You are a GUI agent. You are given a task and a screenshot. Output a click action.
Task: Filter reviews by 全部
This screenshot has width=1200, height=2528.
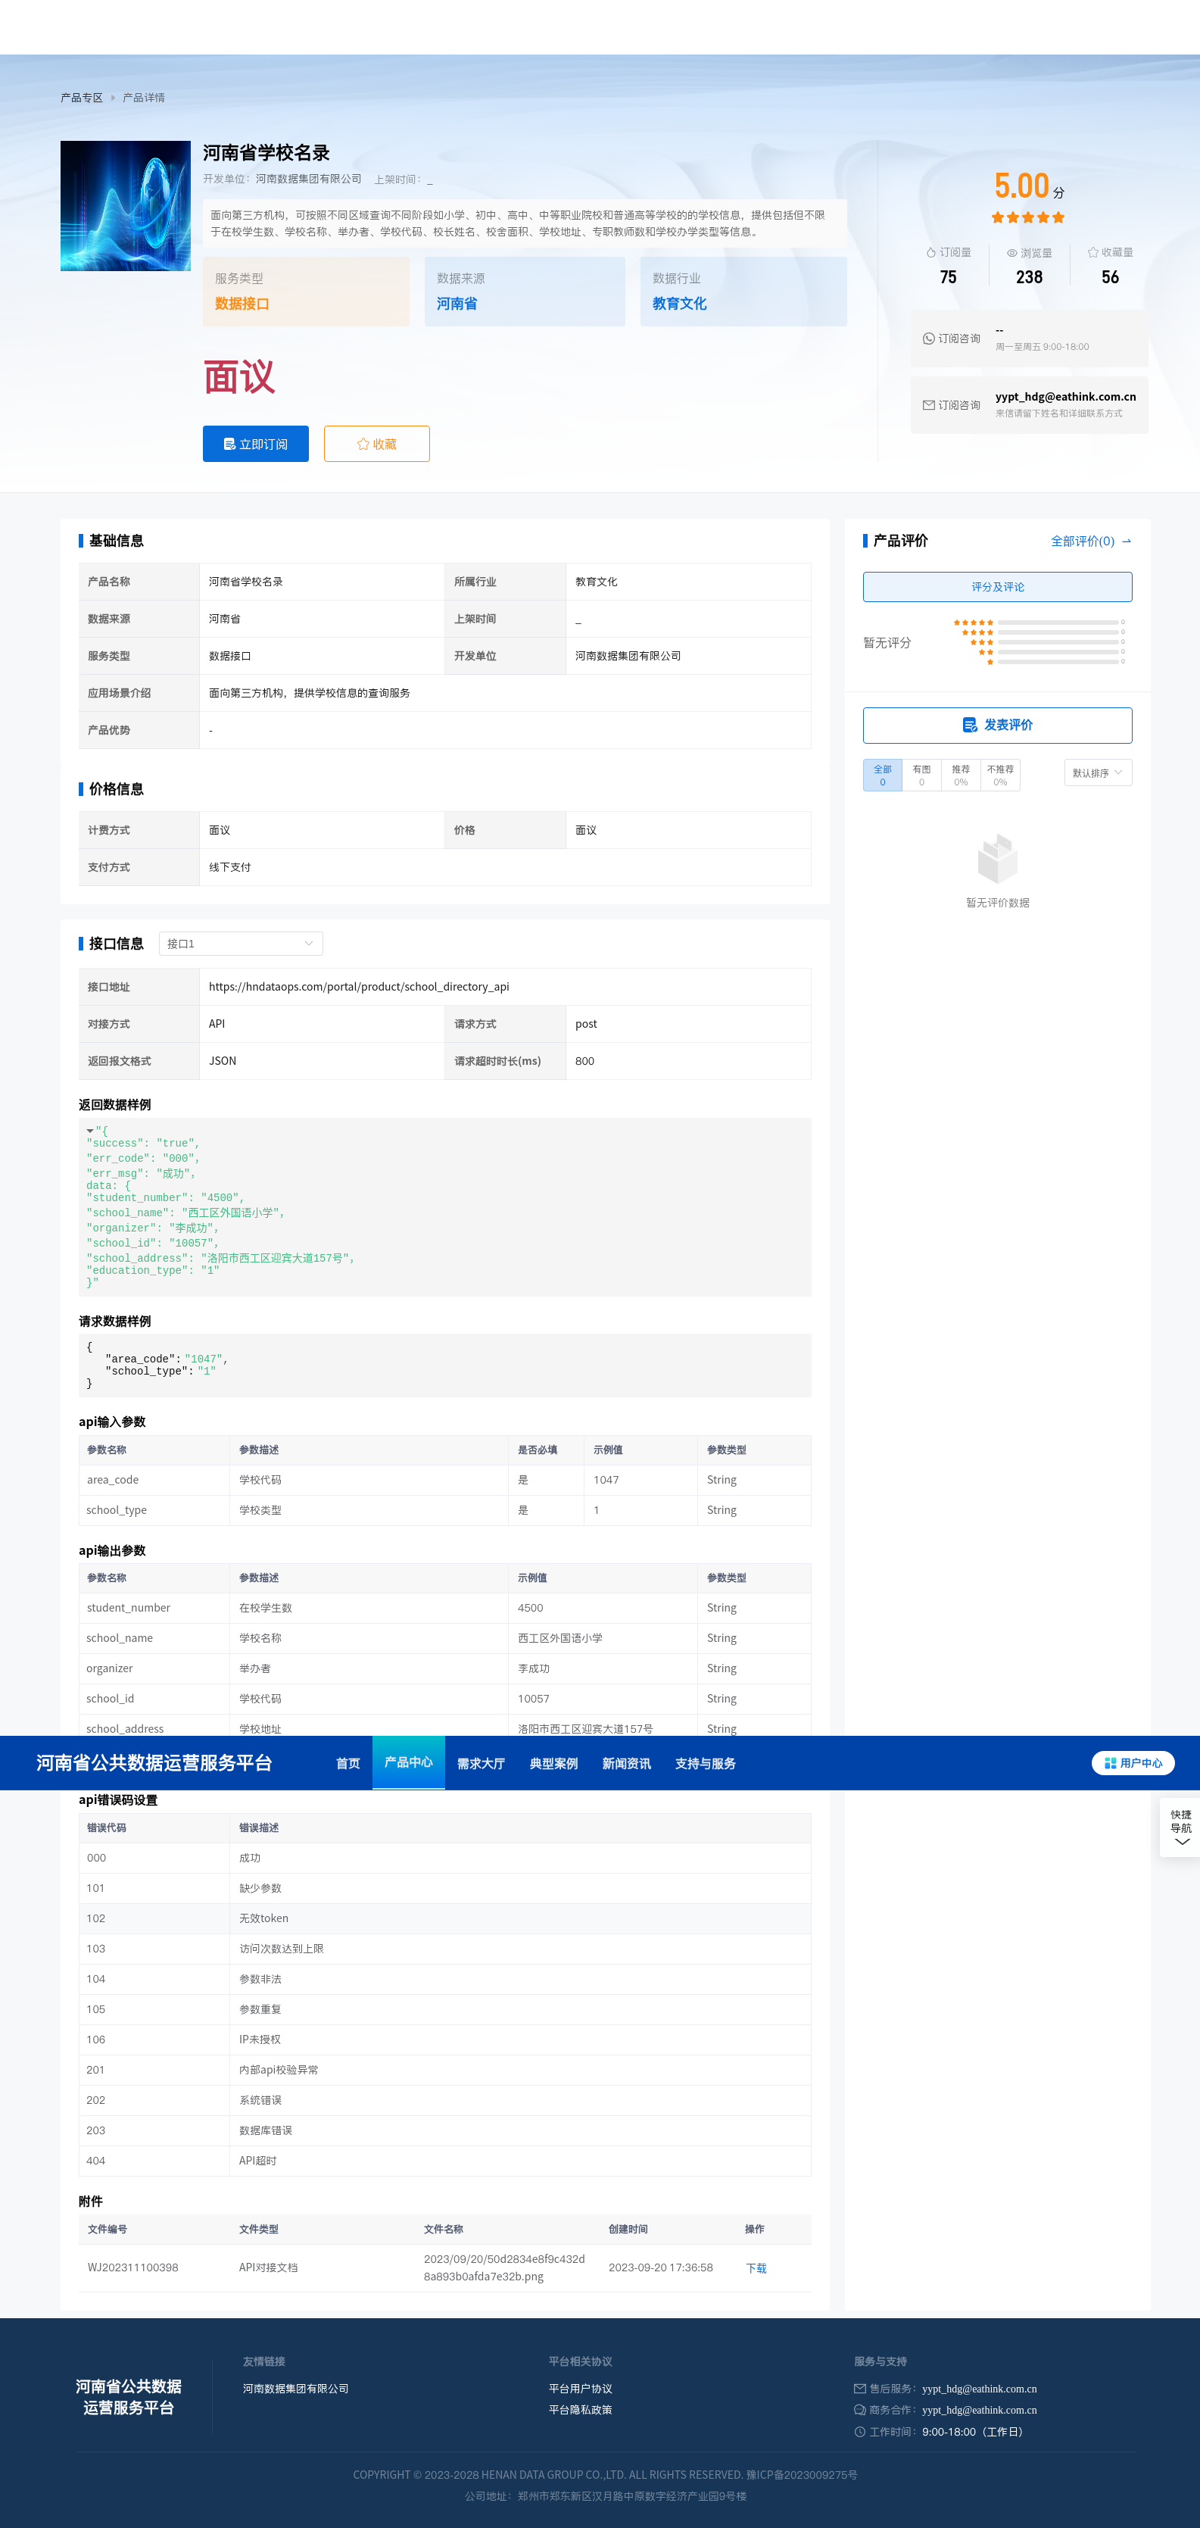(x=882, y=776)
